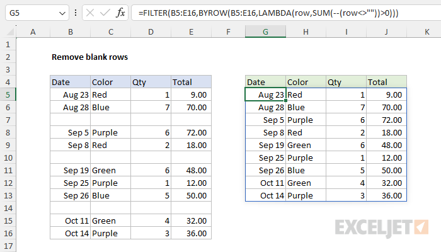Select column F header

[228, 31]
